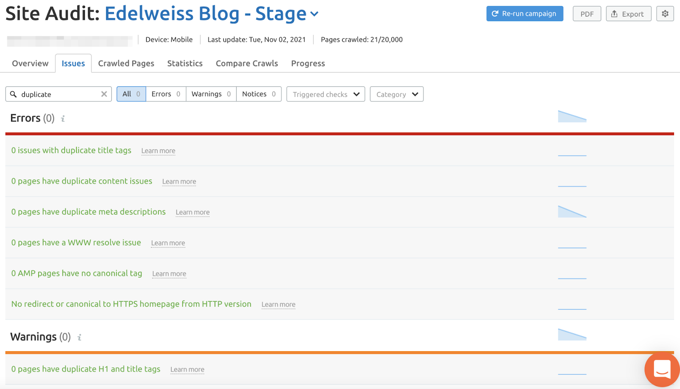Expand the Triggered checks dropdown
This screenshot has width=680, height=389.
[x=326, y=94]
